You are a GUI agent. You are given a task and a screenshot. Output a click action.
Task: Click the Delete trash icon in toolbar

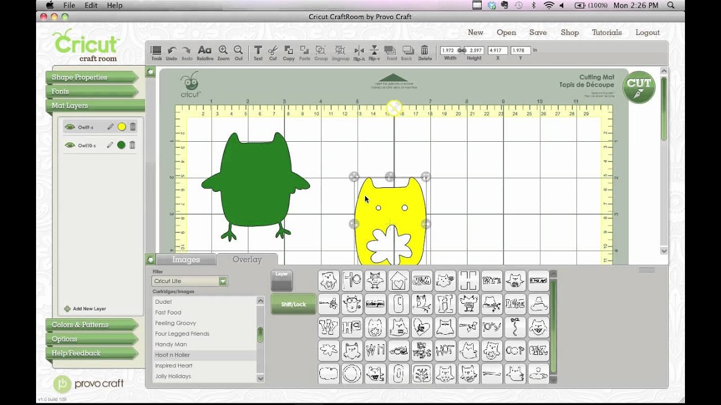click(x=425, y=51)
